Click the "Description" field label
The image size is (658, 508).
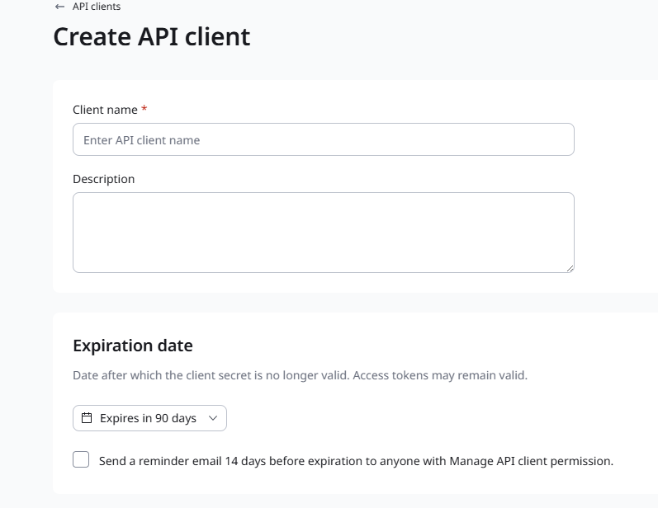[103, 179]
